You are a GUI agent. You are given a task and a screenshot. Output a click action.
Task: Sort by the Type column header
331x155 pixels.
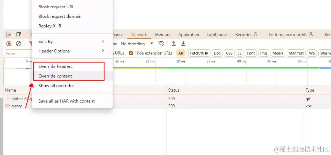pyautogui.click(x=317, y=90)
